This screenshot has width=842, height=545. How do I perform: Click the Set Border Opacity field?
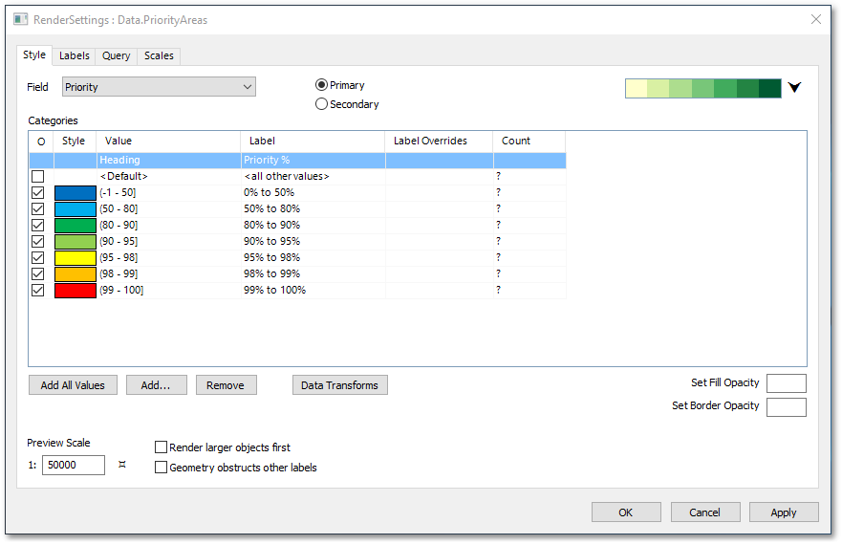point(787,407)
